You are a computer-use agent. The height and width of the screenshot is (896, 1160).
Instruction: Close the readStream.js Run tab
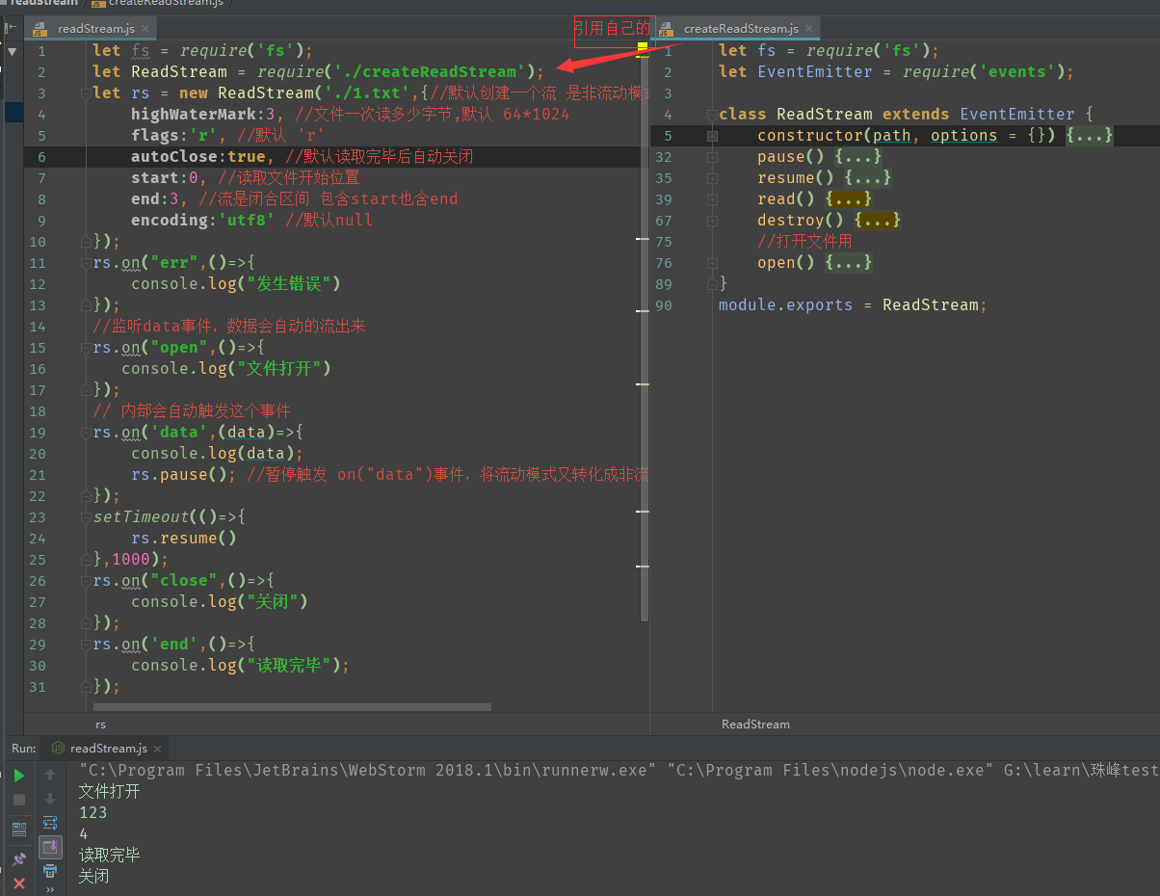tap(158, 749)
